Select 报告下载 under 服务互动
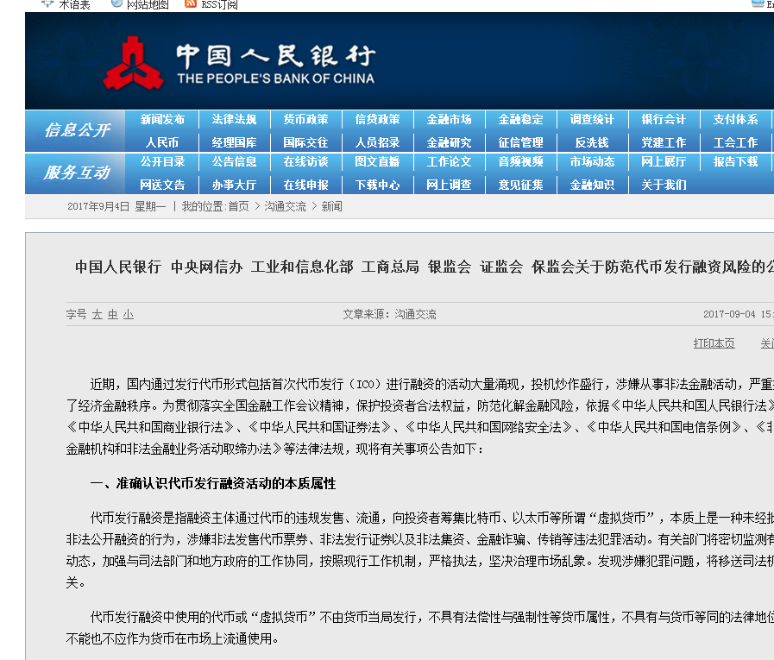 pos(735,162)
